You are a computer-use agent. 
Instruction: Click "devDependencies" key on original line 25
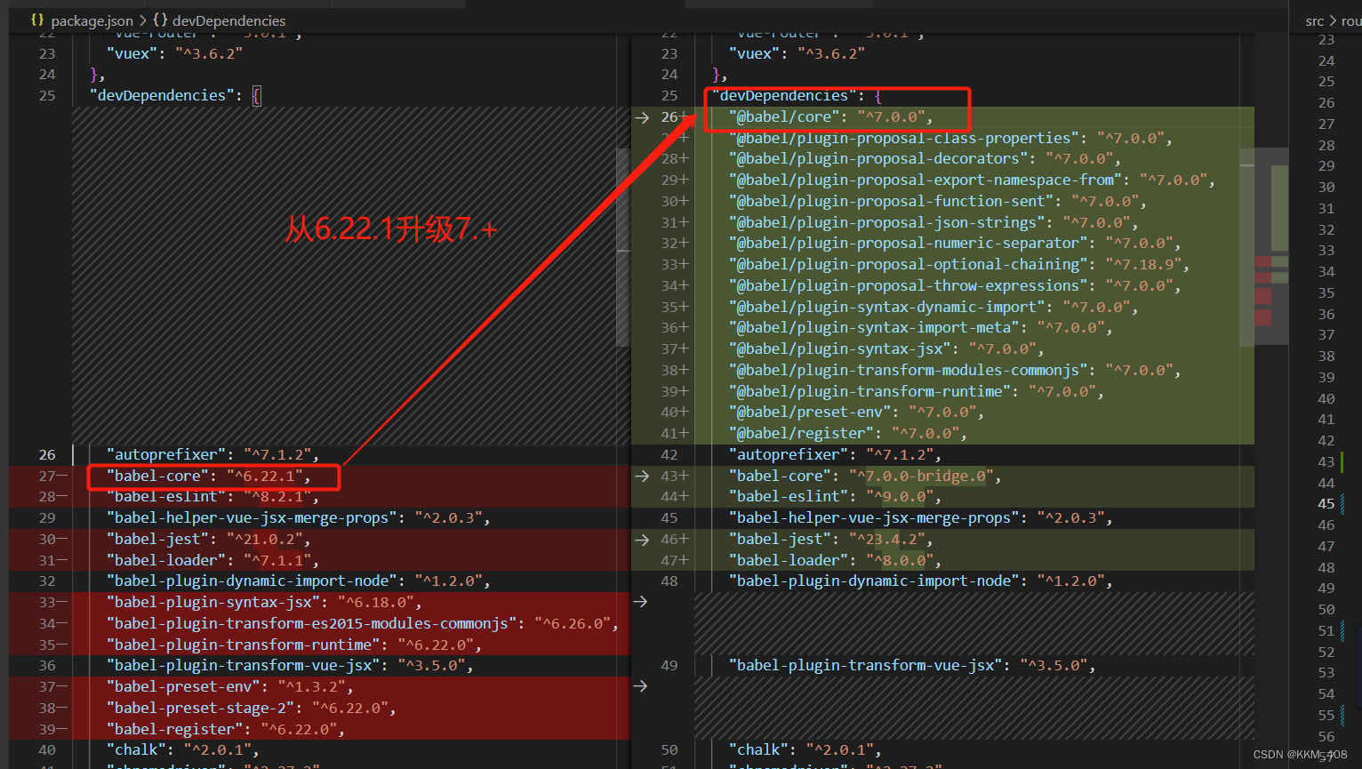click(x=162, y=95)
